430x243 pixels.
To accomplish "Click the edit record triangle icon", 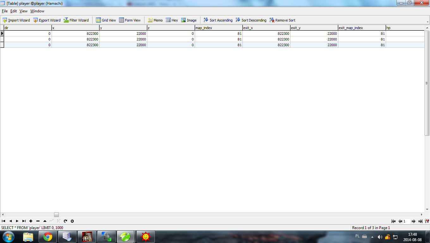I will pos(45,221).
